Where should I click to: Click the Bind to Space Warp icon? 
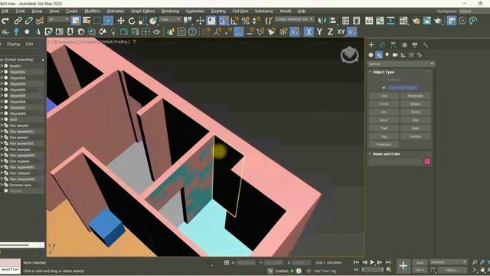point(40,21)
